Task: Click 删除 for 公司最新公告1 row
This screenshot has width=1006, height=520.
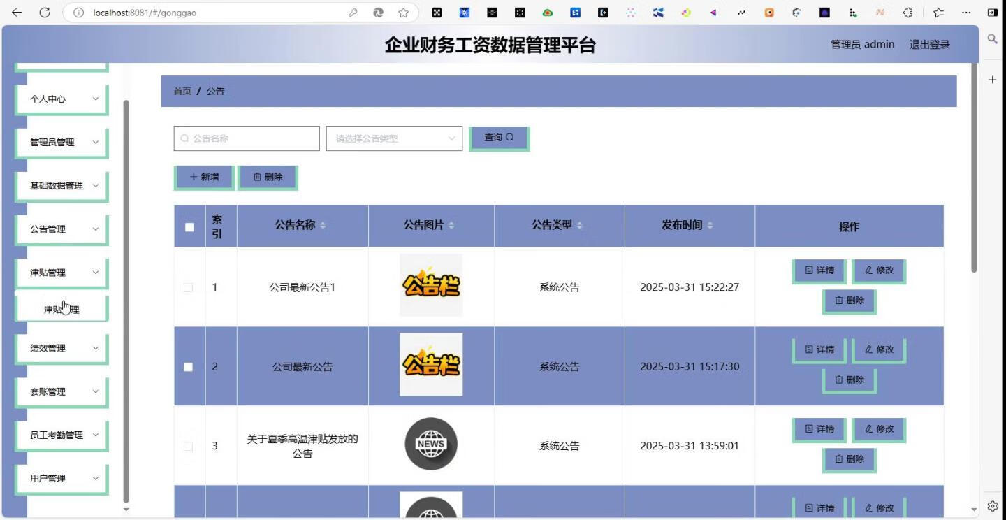Action: pyautogui.click(x=849, y=301)
